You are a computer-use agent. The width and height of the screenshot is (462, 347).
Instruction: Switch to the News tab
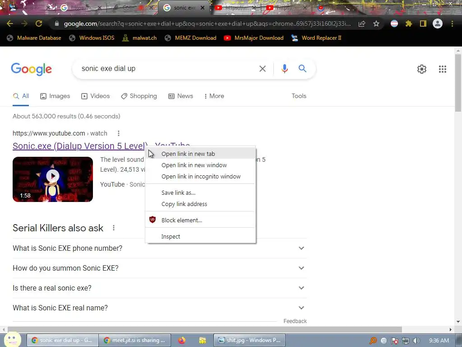click(x=180, y=96)
